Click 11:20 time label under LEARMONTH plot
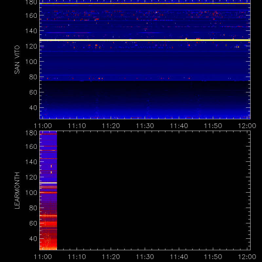 coord(111,257)
